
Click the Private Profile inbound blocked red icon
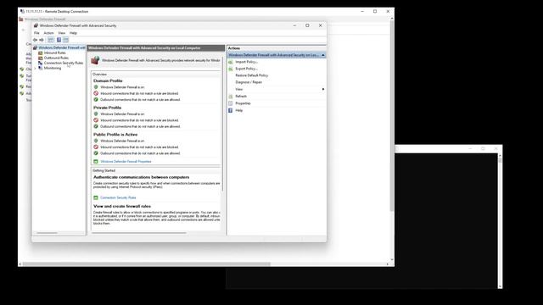tap(96, 120)
